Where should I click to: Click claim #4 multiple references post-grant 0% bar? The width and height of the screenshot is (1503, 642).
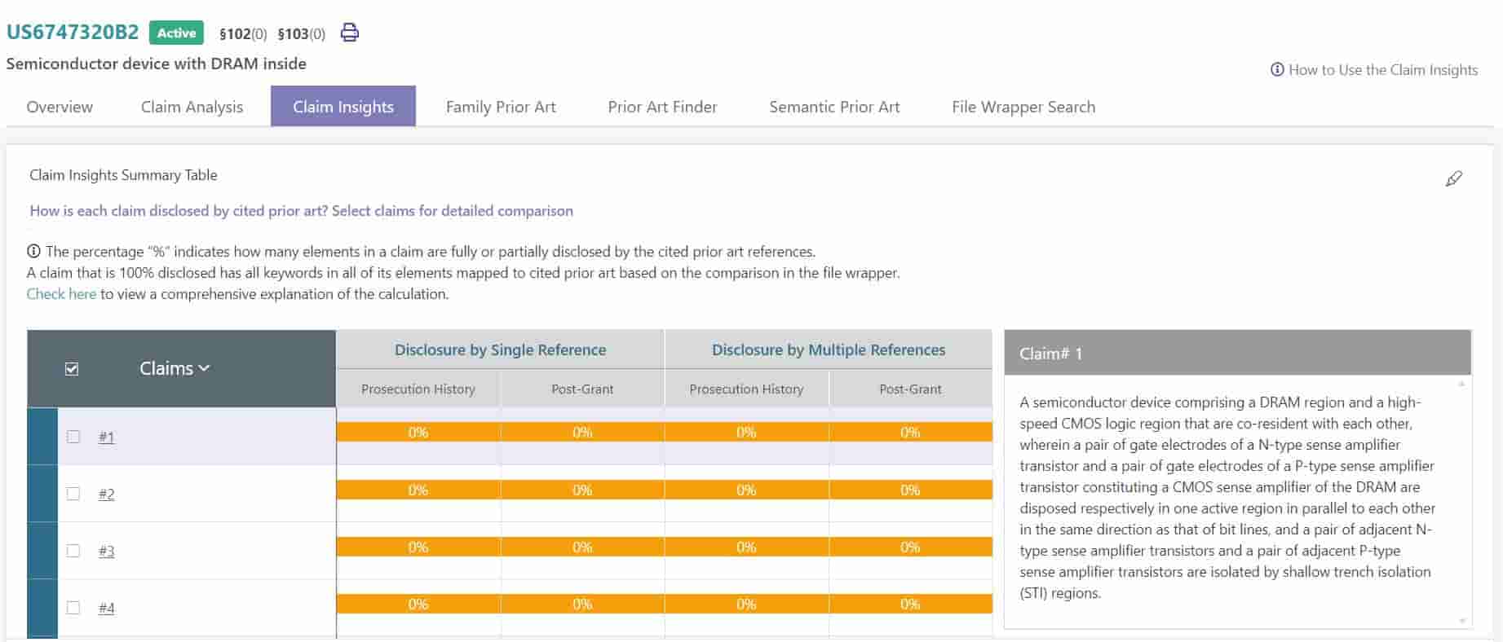pyautogui.click(x=910, y=604)
